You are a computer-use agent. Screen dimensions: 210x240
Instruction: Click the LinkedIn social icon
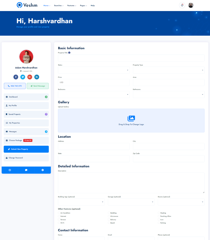click(x=37, y=77)
